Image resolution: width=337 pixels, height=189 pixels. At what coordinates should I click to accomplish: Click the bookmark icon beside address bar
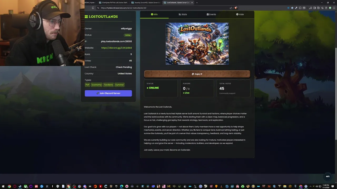[93, 8]
